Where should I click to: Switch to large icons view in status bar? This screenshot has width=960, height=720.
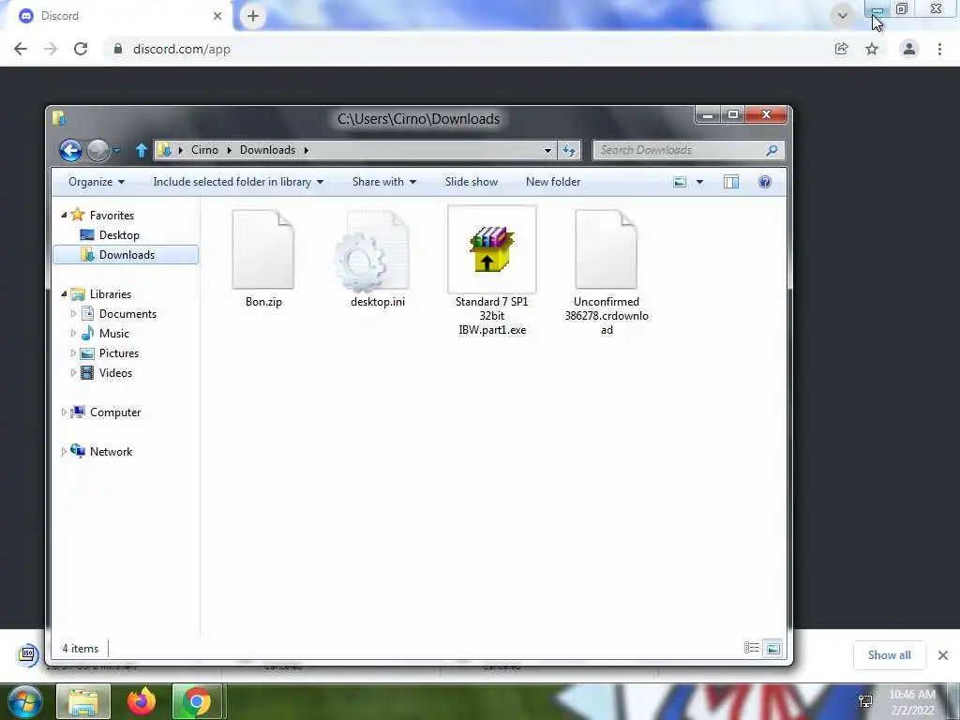[773, 648]
